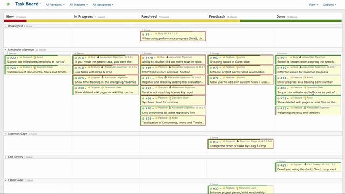This screenshot has width=345, height=194.
Task: Select 'Developed using the Gantt Chart component' text
Action: pyautogui.click(x=307, y=169)
